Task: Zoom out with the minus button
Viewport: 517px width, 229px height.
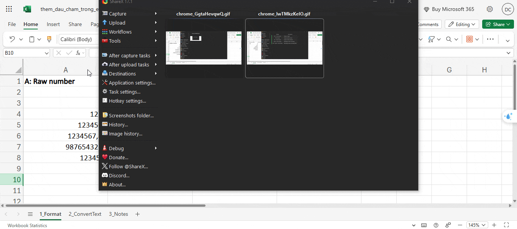Action: click(460, 225)
